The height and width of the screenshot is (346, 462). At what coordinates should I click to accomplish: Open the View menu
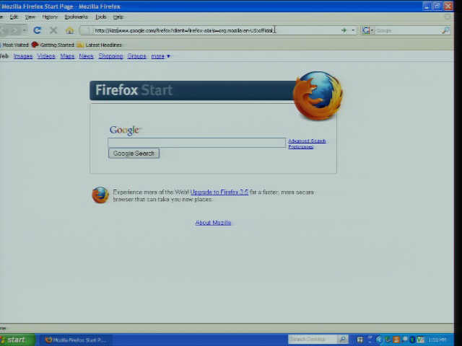[x=30, y=17]
